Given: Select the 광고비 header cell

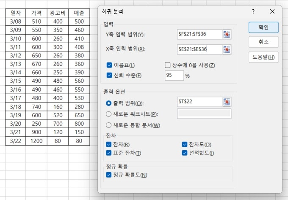Looking at the screenshot, I should click(x=58, y=13).
